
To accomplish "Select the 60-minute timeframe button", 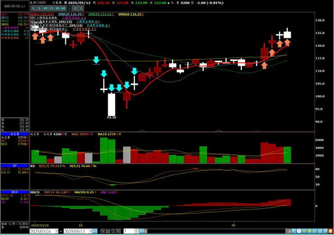I will click(63, 8).
